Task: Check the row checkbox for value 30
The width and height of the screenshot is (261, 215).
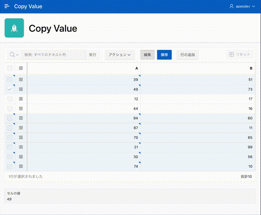Action: pyautogui.click(x=10, y=156)
